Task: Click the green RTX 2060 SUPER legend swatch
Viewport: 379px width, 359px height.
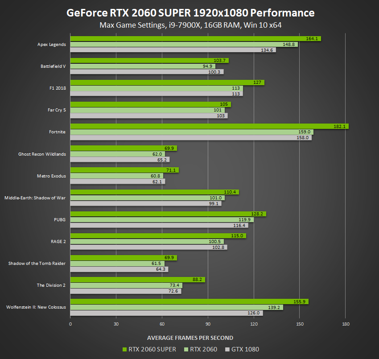Action: (125, 349)
